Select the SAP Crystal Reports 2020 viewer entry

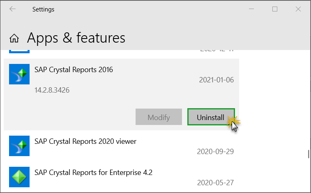pyautogui.click(x=121, y=146)
